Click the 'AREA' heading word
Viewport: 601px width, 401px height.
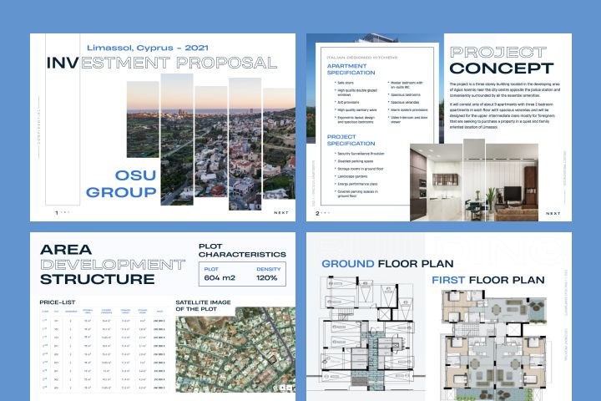66,250
